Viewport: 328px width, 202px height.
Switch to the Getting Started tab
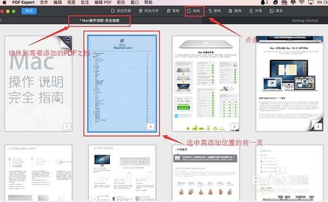(305, 20)
